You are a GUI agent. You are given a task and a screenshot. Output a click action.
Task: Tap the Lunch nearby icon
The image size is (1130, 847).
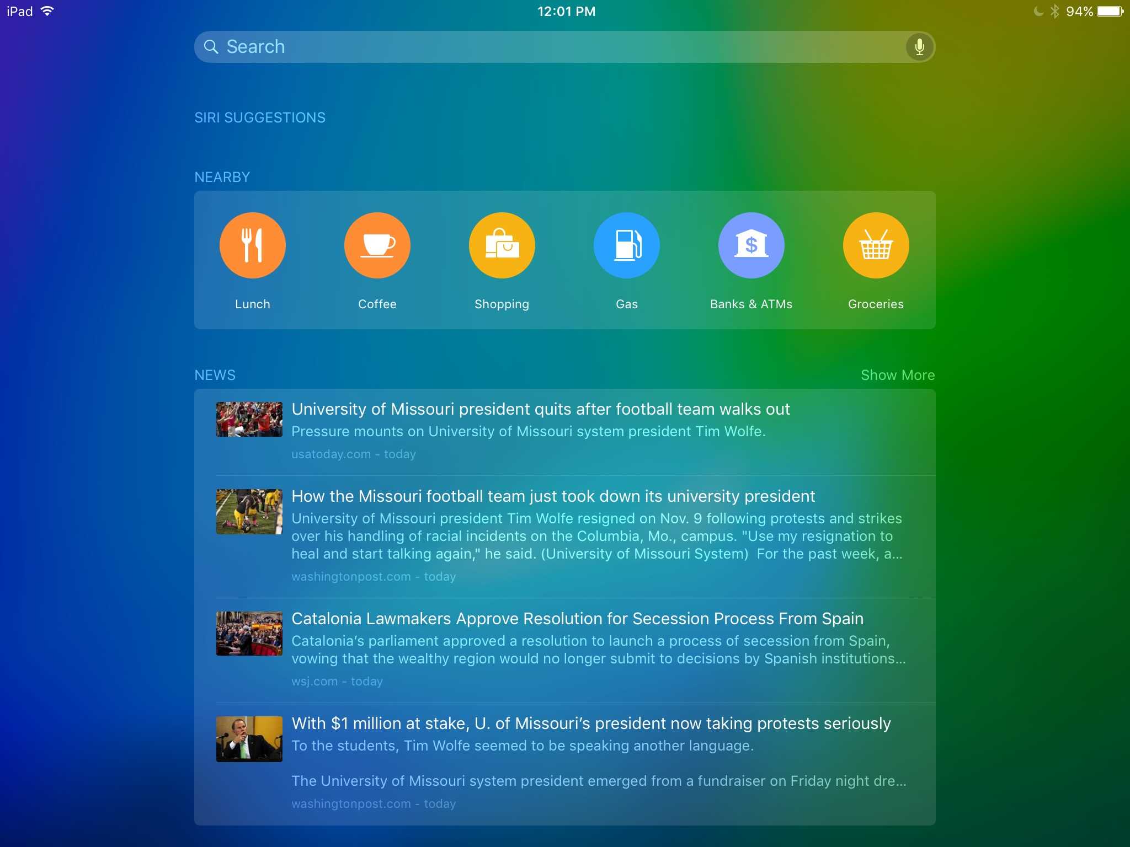252,245
